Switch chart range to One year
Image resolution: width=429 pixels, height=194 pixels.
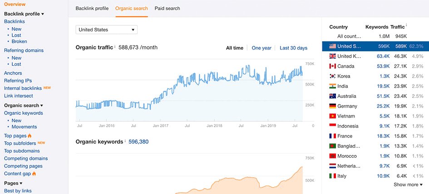(x=261, y=48)
